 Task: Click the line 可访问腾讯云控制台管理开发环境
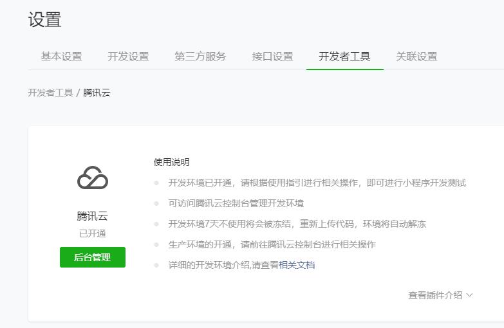(236, 203)
